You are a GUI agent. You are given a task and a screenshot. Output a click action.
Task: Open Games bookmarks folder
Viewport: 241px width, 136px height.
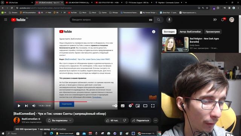coord(103,12)
